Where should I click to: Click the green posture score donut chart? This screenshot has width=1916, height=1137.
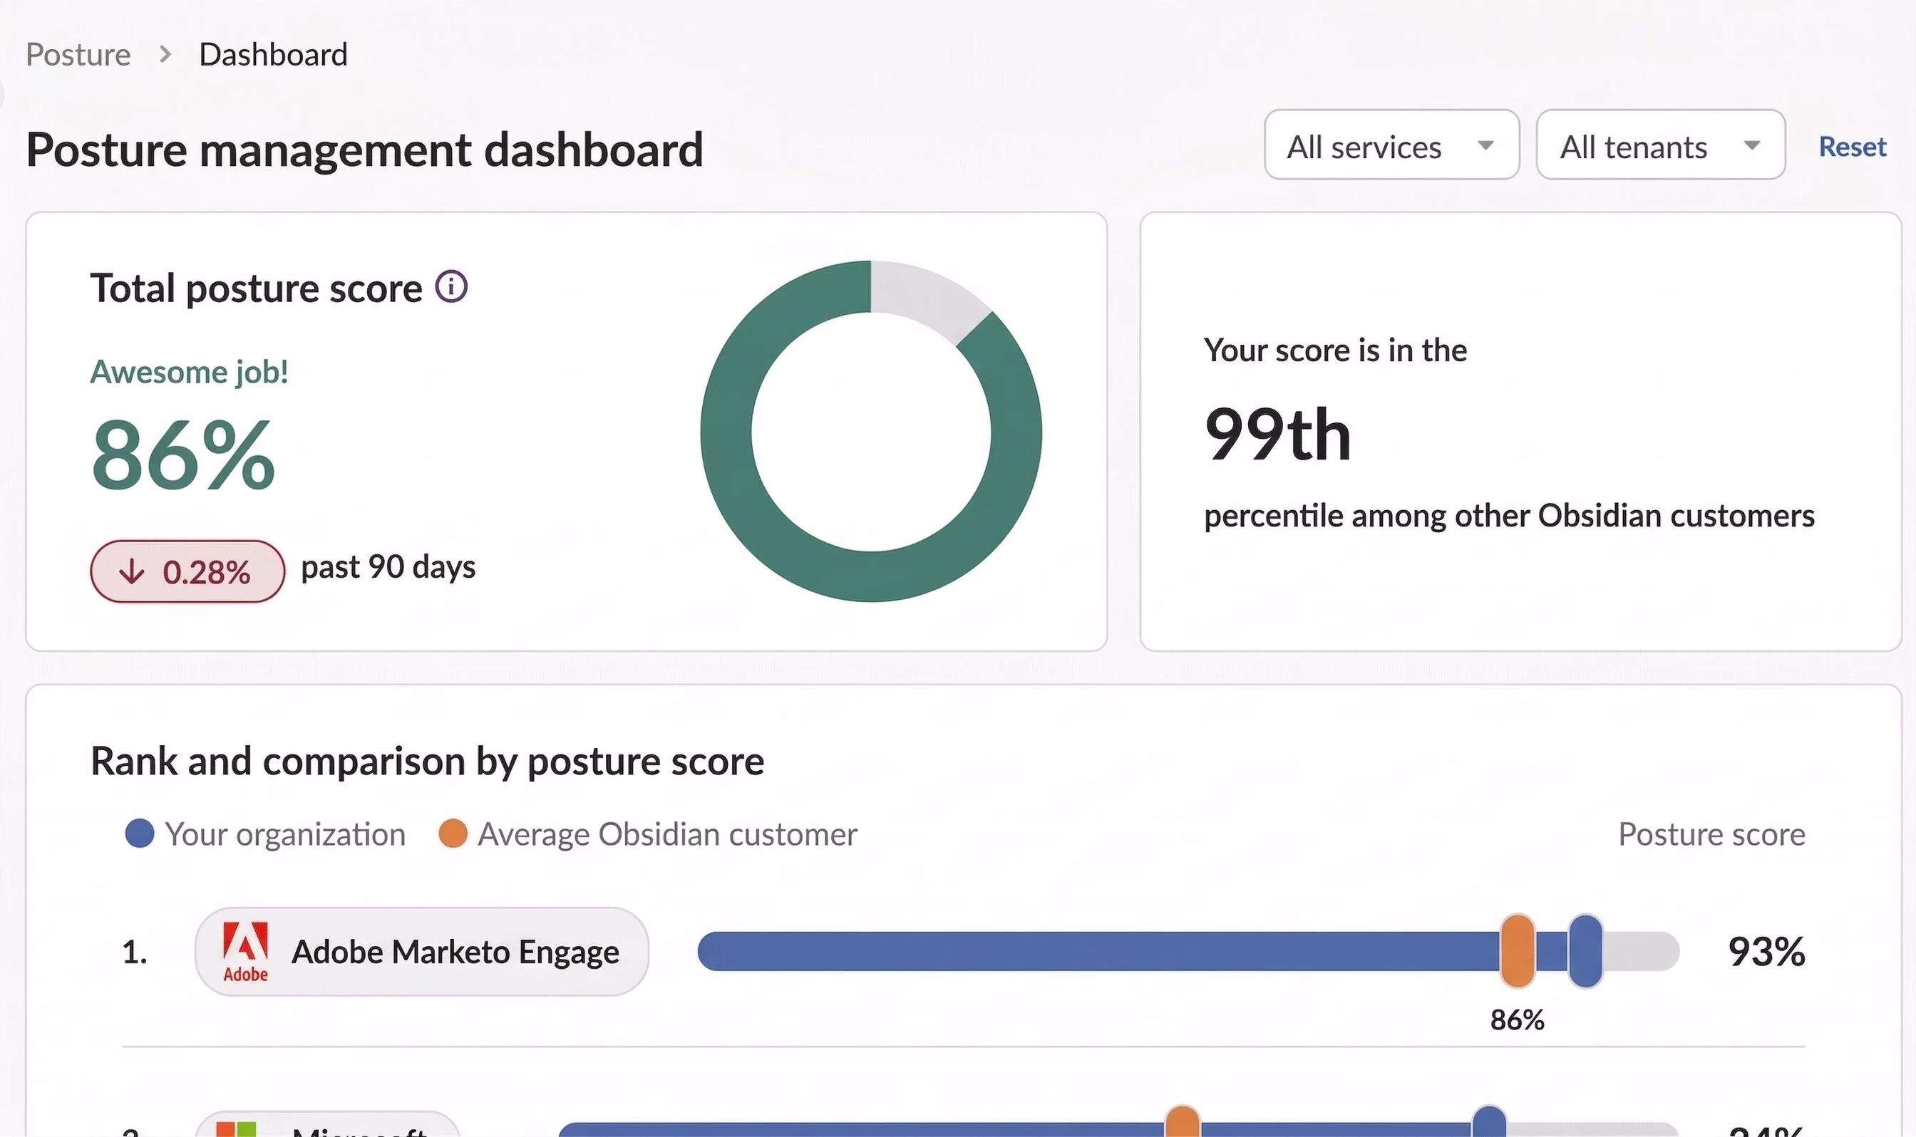872,431
